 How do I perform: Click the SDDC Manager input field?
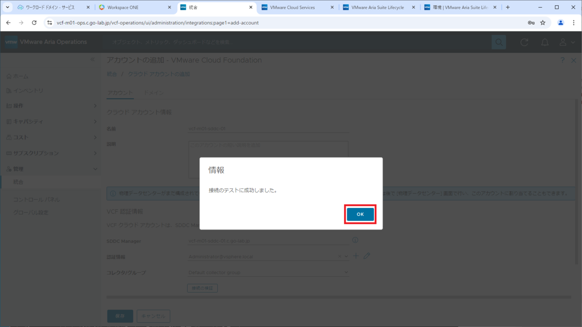point(268,241)
